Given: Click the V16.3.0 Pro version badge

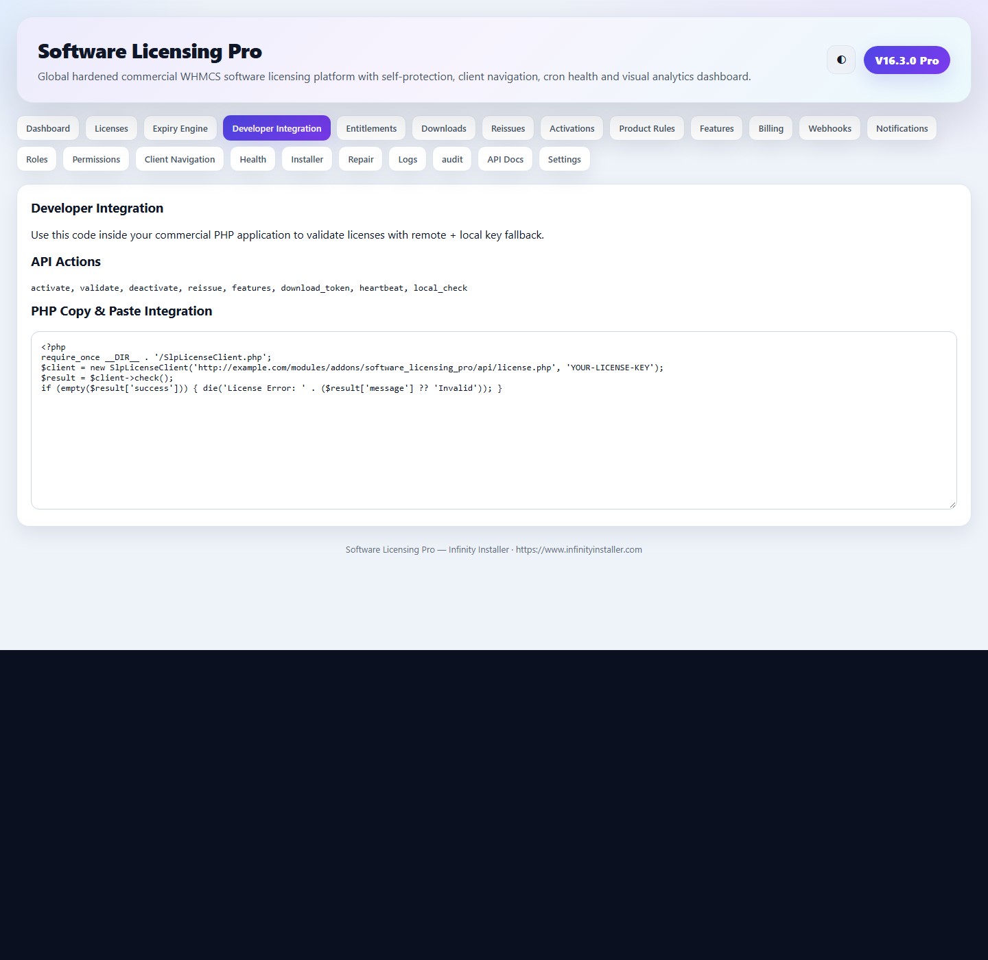Looking at the screenshot, I should click(x=906, y=60).
